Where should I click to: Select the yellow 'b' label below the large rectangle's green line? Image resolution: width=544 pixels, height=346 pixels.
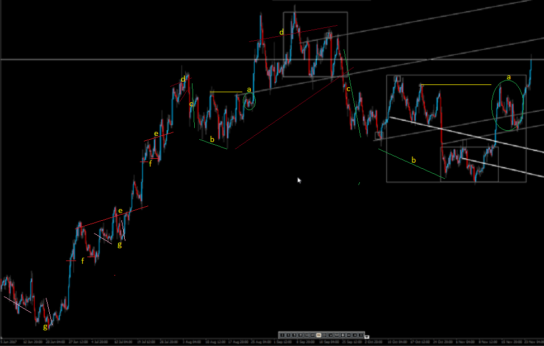(x=413, y=160)
